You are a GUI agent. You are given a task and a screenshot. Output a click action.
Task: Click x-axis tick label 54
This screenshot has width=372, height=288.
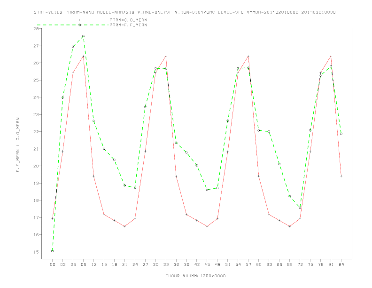[238, 264]
